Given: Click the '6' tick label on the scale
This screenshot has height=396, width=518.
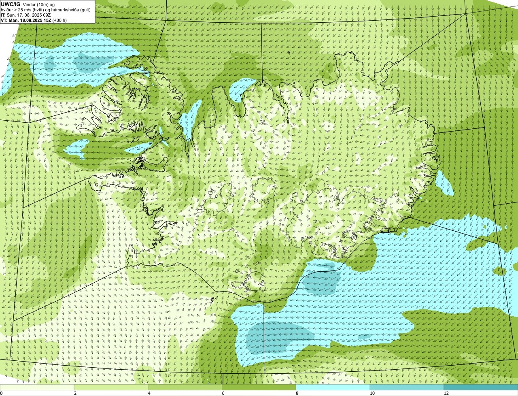Looking at the screenshot, I should click(x=223, y=393).
